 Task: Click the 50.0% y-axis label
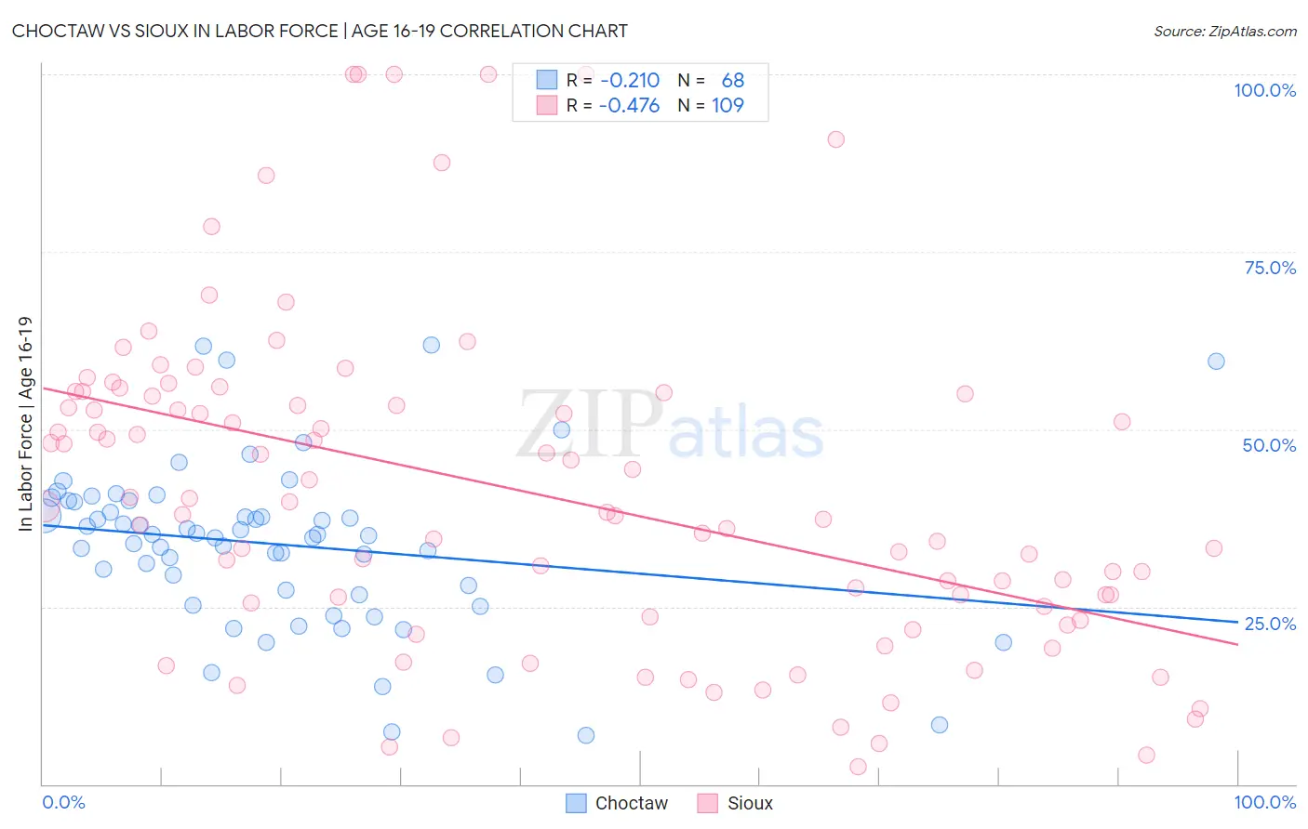tap(1270, 445)
